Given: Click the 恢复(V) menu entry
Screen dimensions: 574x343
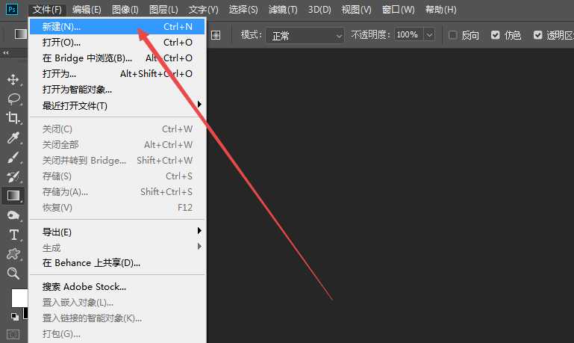Looking at the screenshot, I should click(116, 208).
